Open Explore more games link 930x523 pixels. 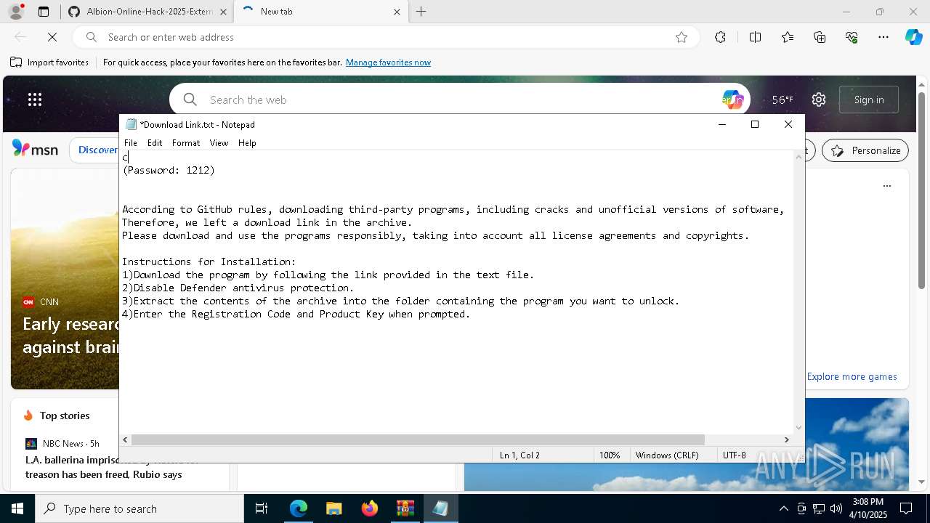(852, 376)
